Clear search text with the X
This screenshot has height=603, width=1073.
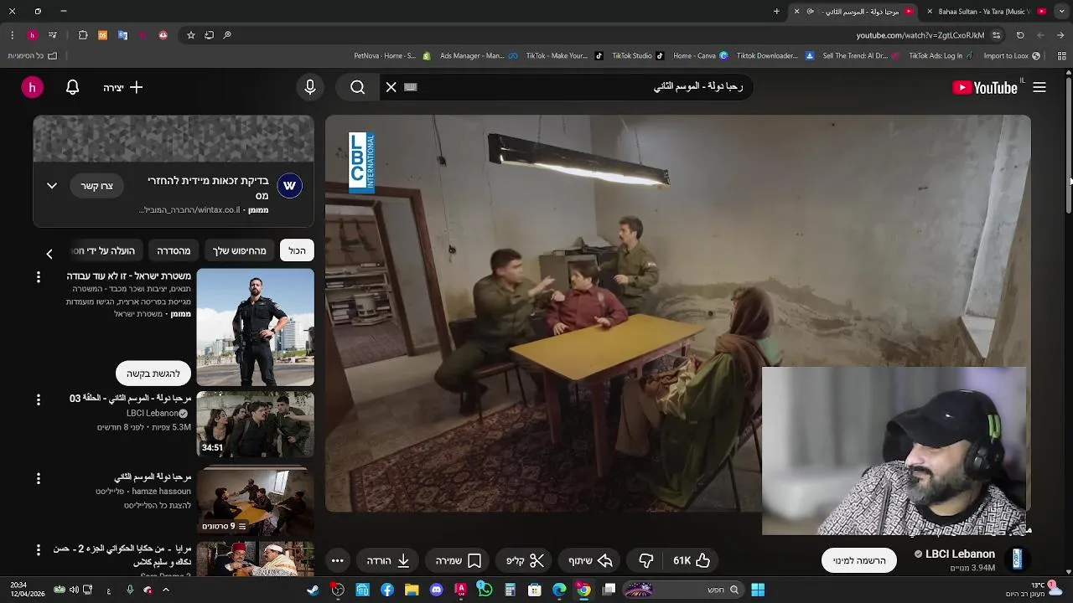(x=391, y=87)
